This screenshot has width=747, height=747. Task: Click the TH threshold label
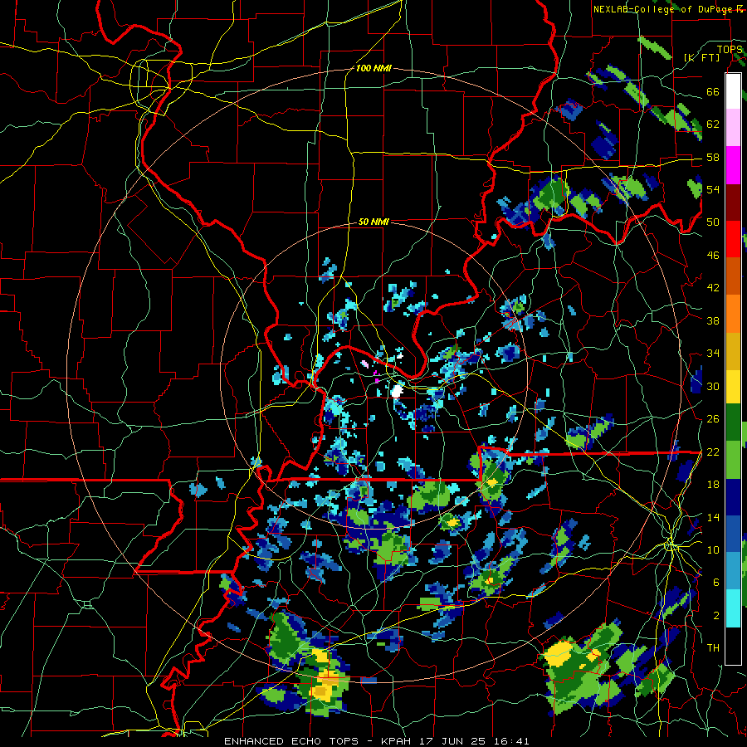713,648
